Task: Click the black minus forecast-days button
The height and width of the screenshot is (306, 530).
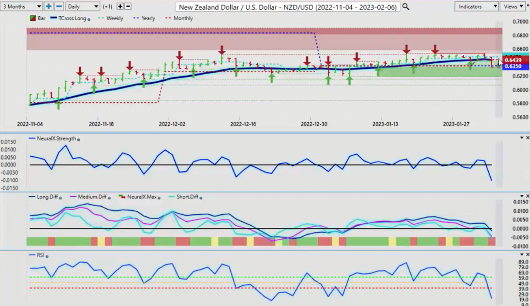Action: click(x=128, y=6)
